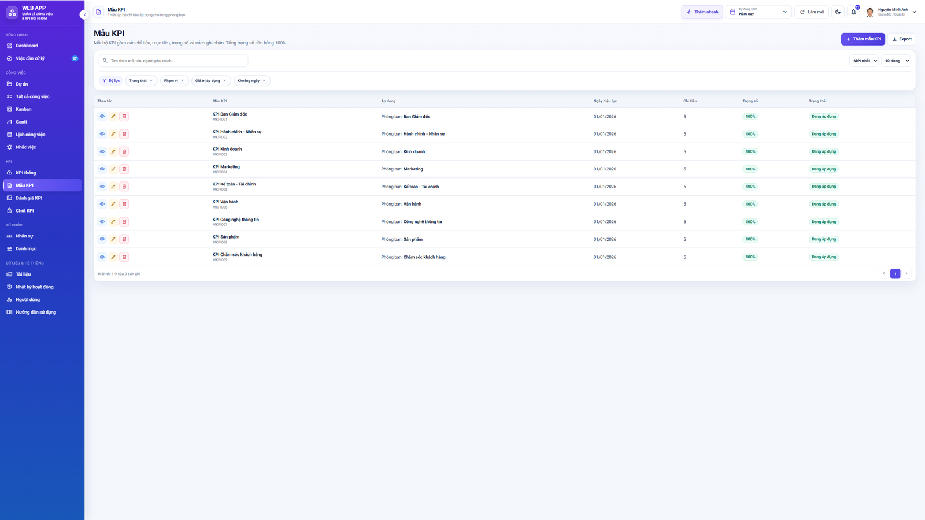The height and width of the screenshot is (520, 925).
Task: Open Hướng dẫn sử dụng in sidebar
Action: pyautogui.click(x=42, y=313)
